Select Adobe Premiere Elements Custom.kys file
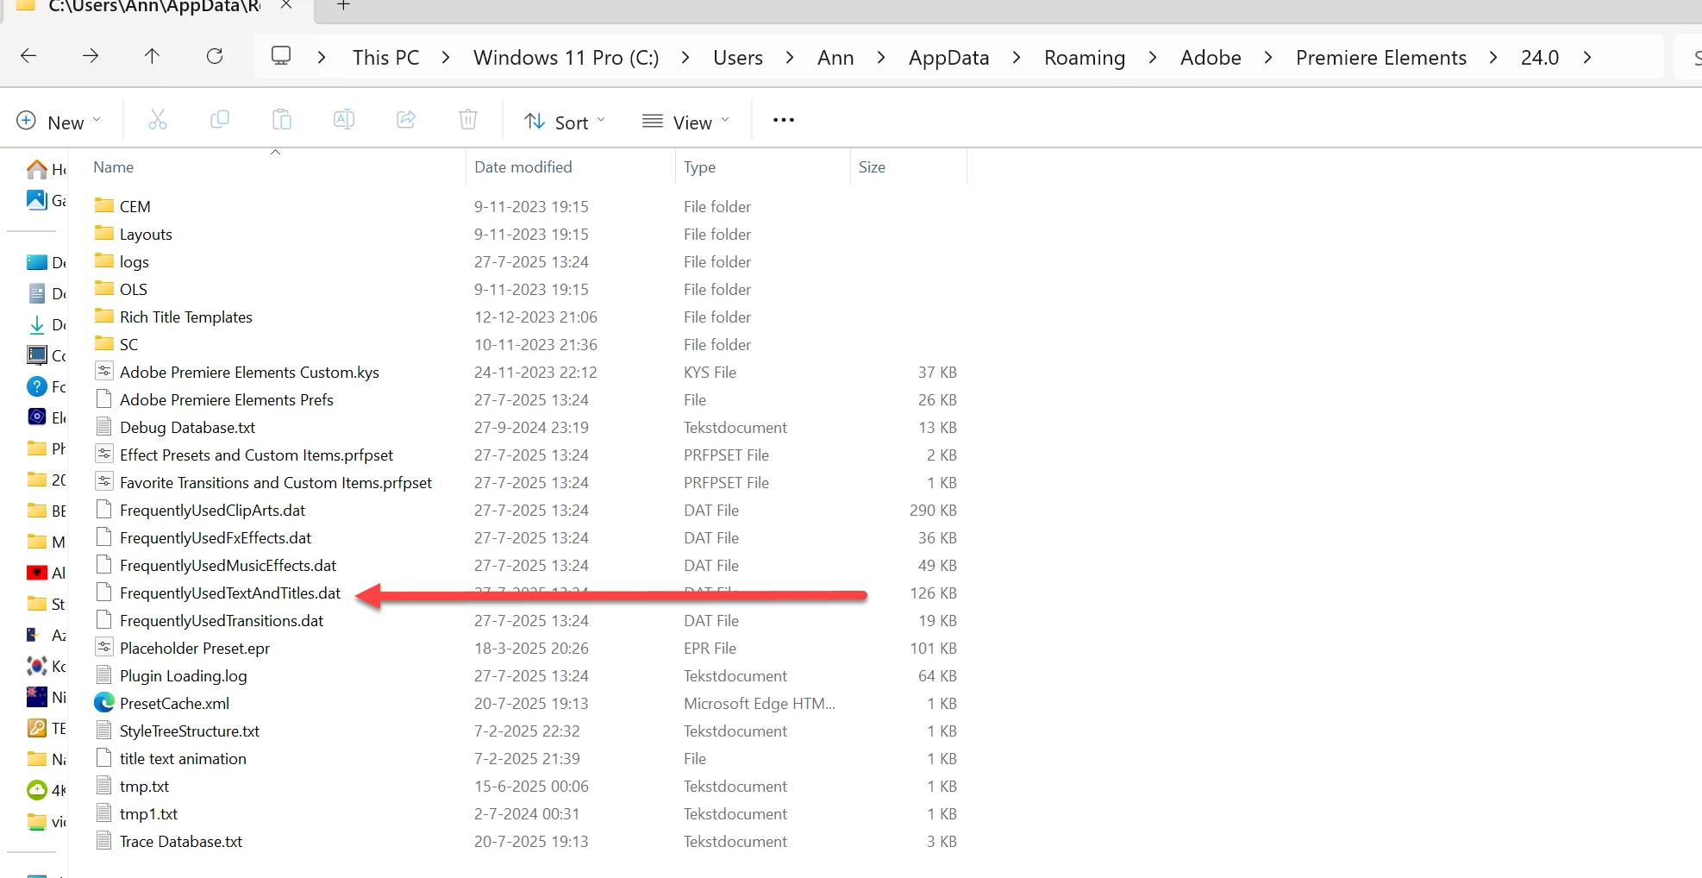This screenshot has height=878, width=1702. [x=249, y=372]
